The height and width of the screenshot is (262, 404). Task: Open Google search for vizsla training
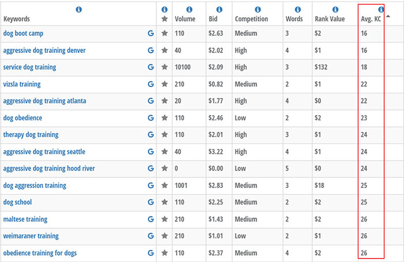tap(151, 84)
